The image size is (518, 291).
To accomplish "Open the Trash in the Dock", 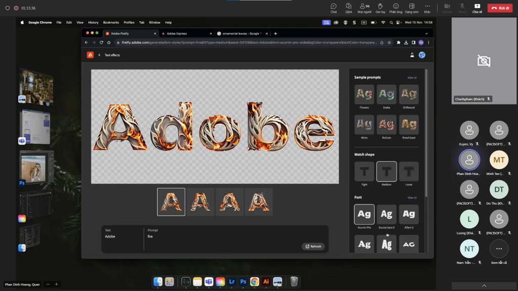I will (294, 281).
